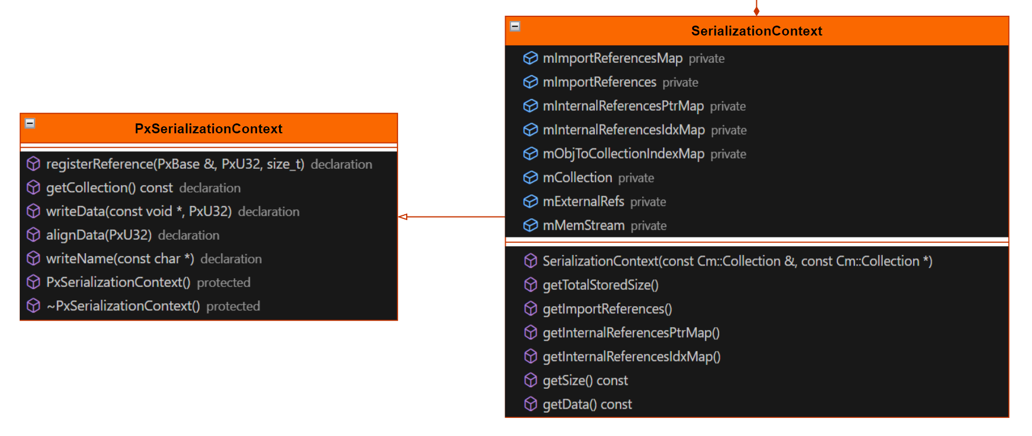Select the PxSerializationContext class title
Image resolution: width=1032 pixels, height=436 pixels.
pyautogui.click(x=208, y=129)
